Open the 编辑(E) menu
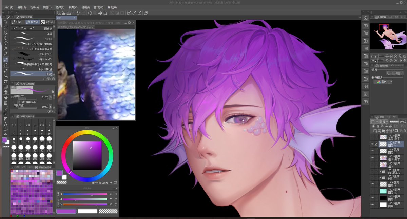The image size is (407, 219). pyautogui.click(x=22, y=7)
